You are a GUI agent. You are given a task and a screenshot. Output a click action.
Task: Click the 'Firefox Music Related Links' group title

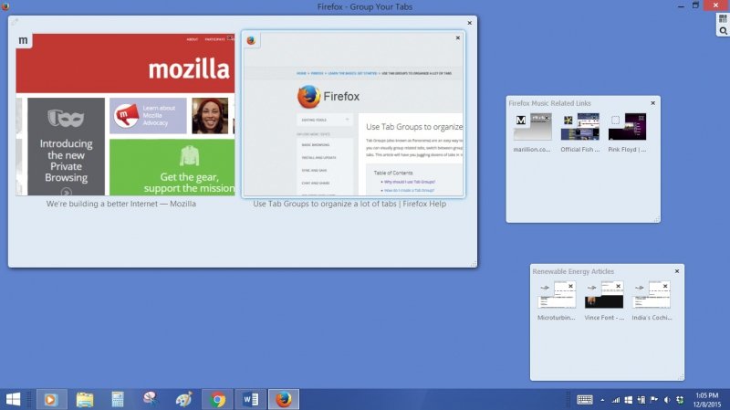549,103
